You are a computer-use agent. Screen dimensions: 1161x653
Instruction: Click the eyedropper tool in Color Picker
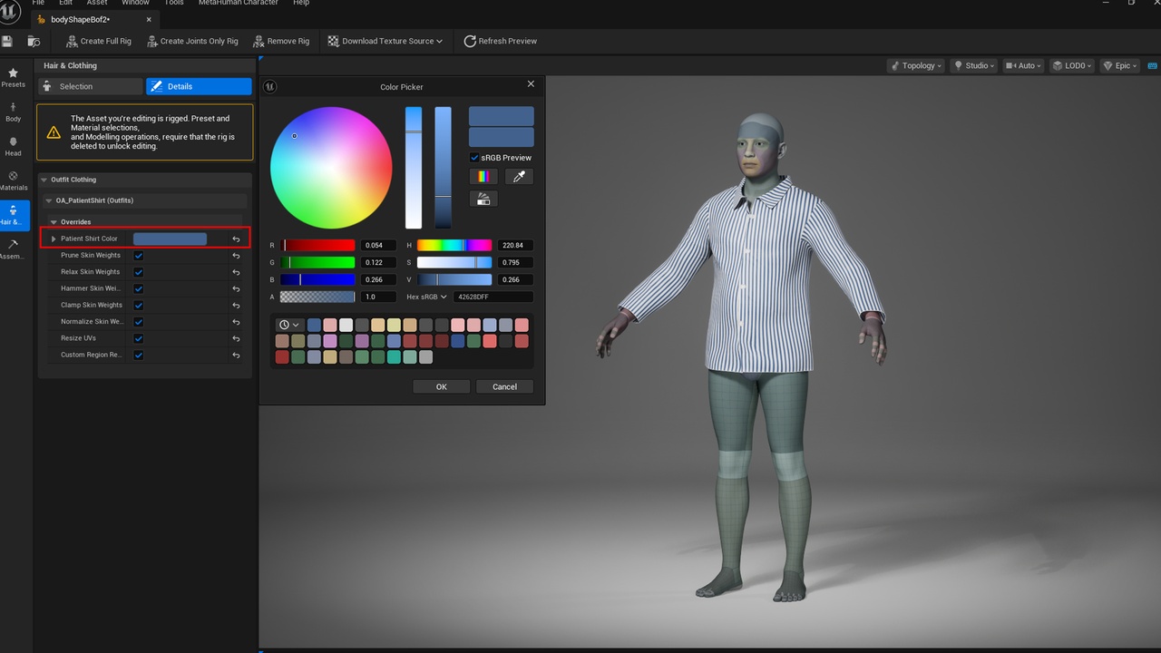[519, 177]
